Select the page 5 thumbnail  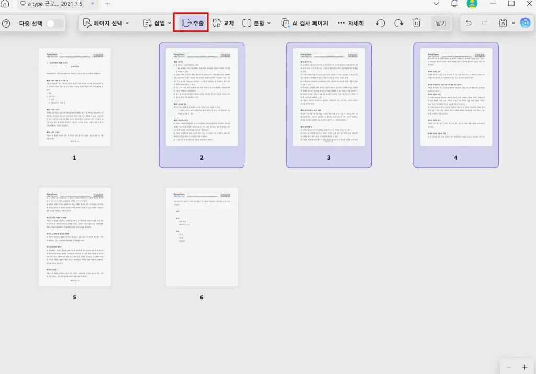click(74, 237)
